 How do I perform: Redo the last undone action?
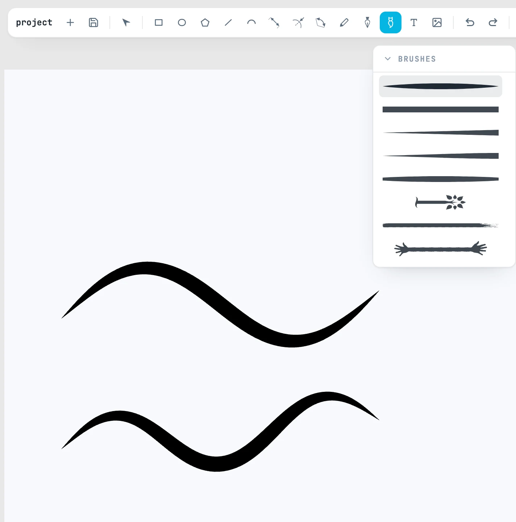coord(493,22)
